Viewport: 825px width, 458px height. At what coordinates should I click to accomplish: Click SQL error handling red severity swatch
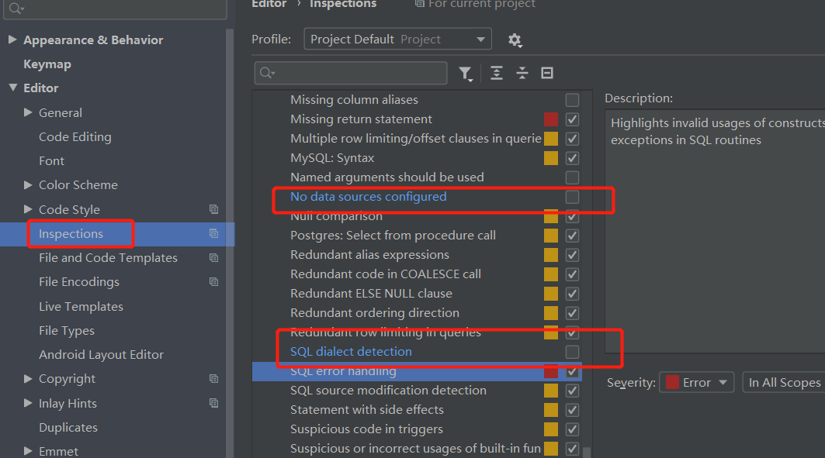(551, 371)
